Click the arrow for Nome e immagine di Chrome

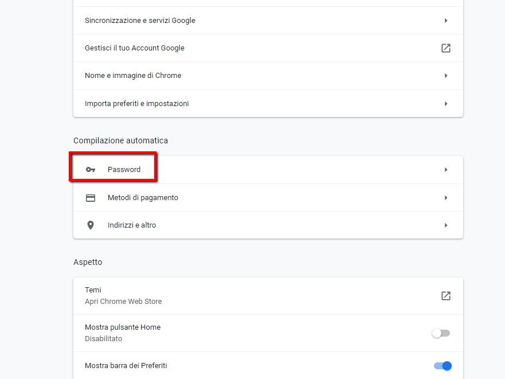(x=445, y=76)
